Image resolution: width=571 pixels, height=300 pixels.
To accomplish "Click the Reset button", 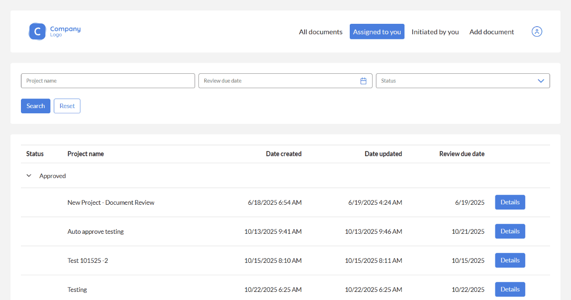I will click(67, 106).
